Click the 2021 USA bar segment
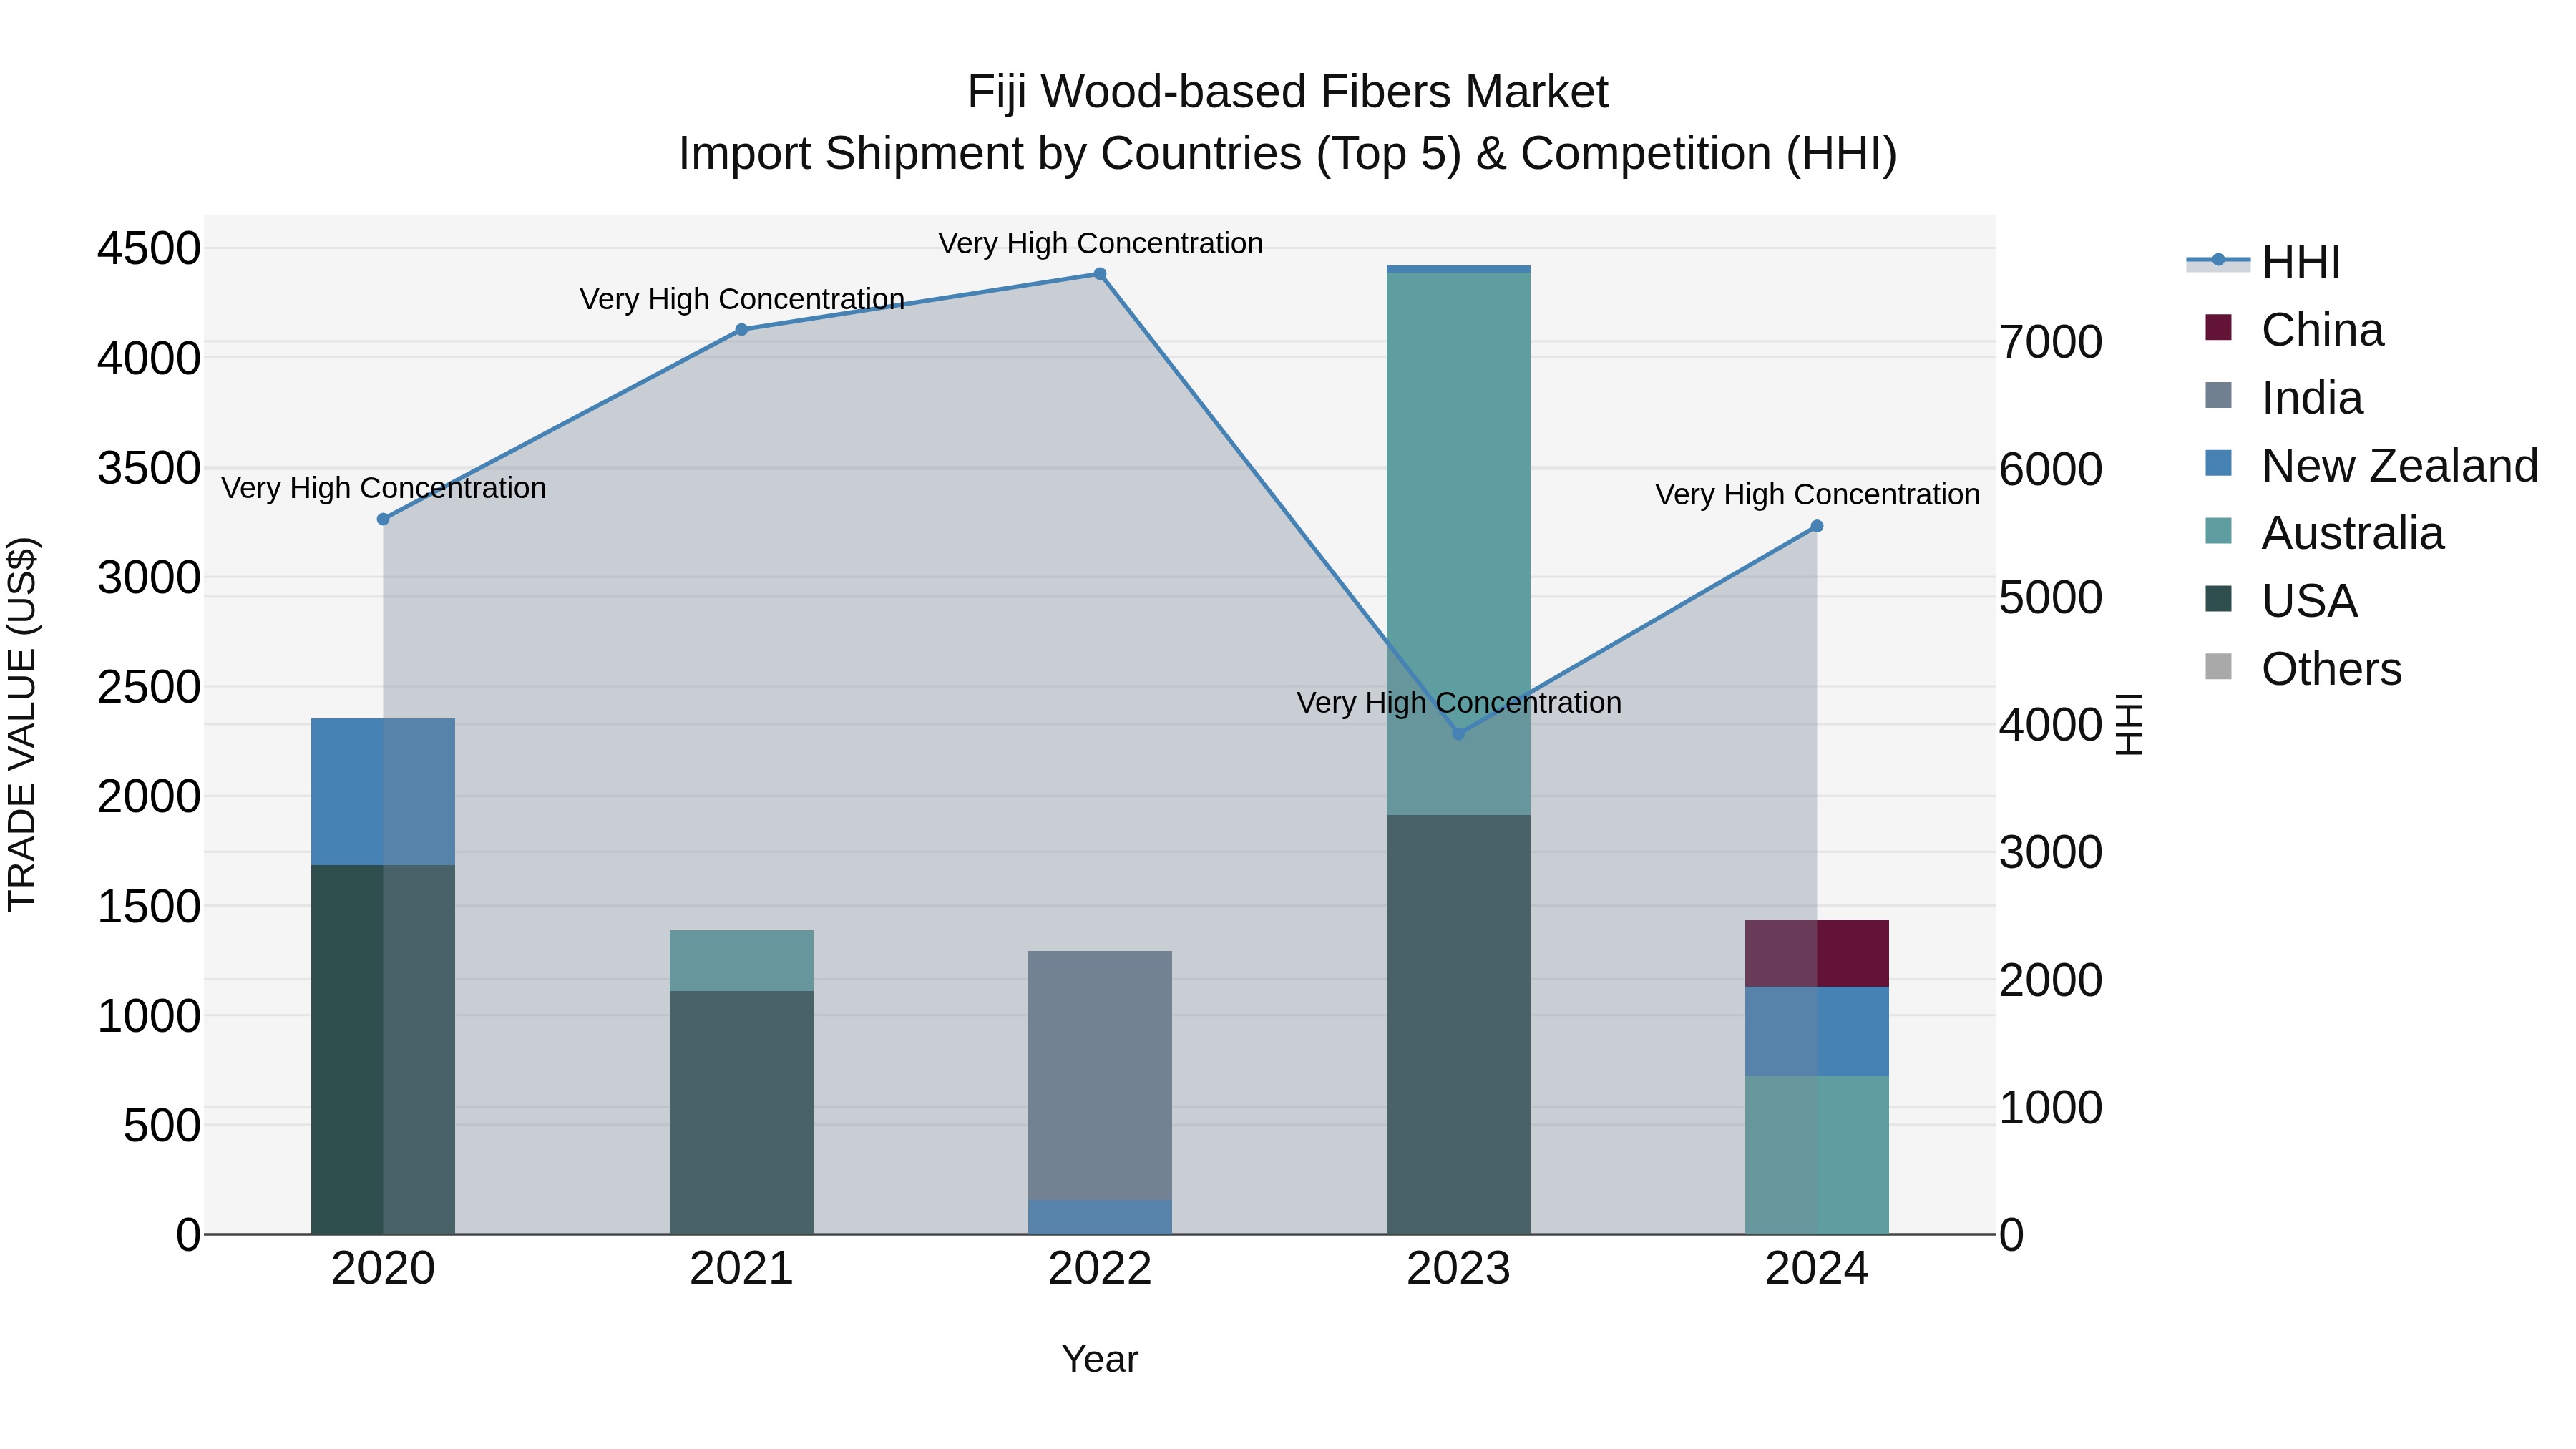2576x1449 pixels. click(x=742, y=1113)
